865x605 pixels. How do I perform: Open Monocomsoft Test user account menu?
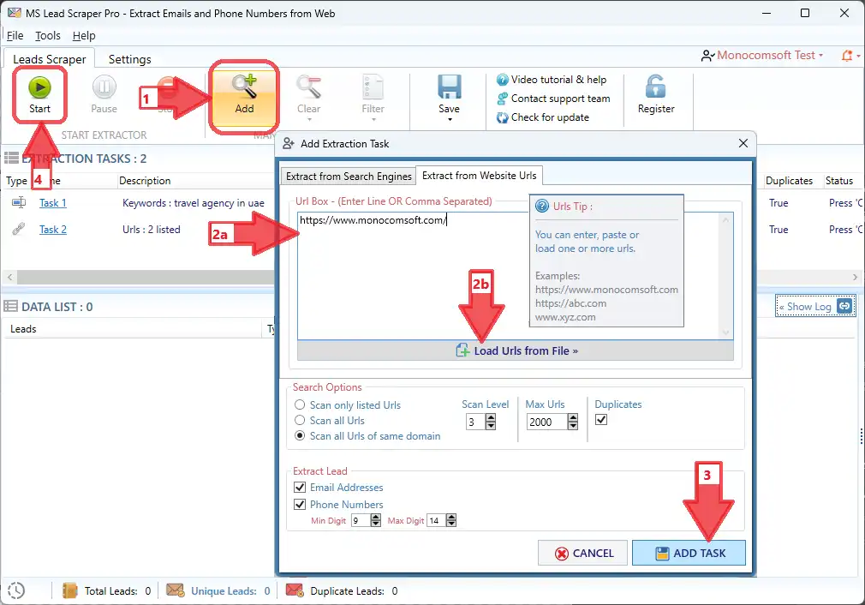762,55
